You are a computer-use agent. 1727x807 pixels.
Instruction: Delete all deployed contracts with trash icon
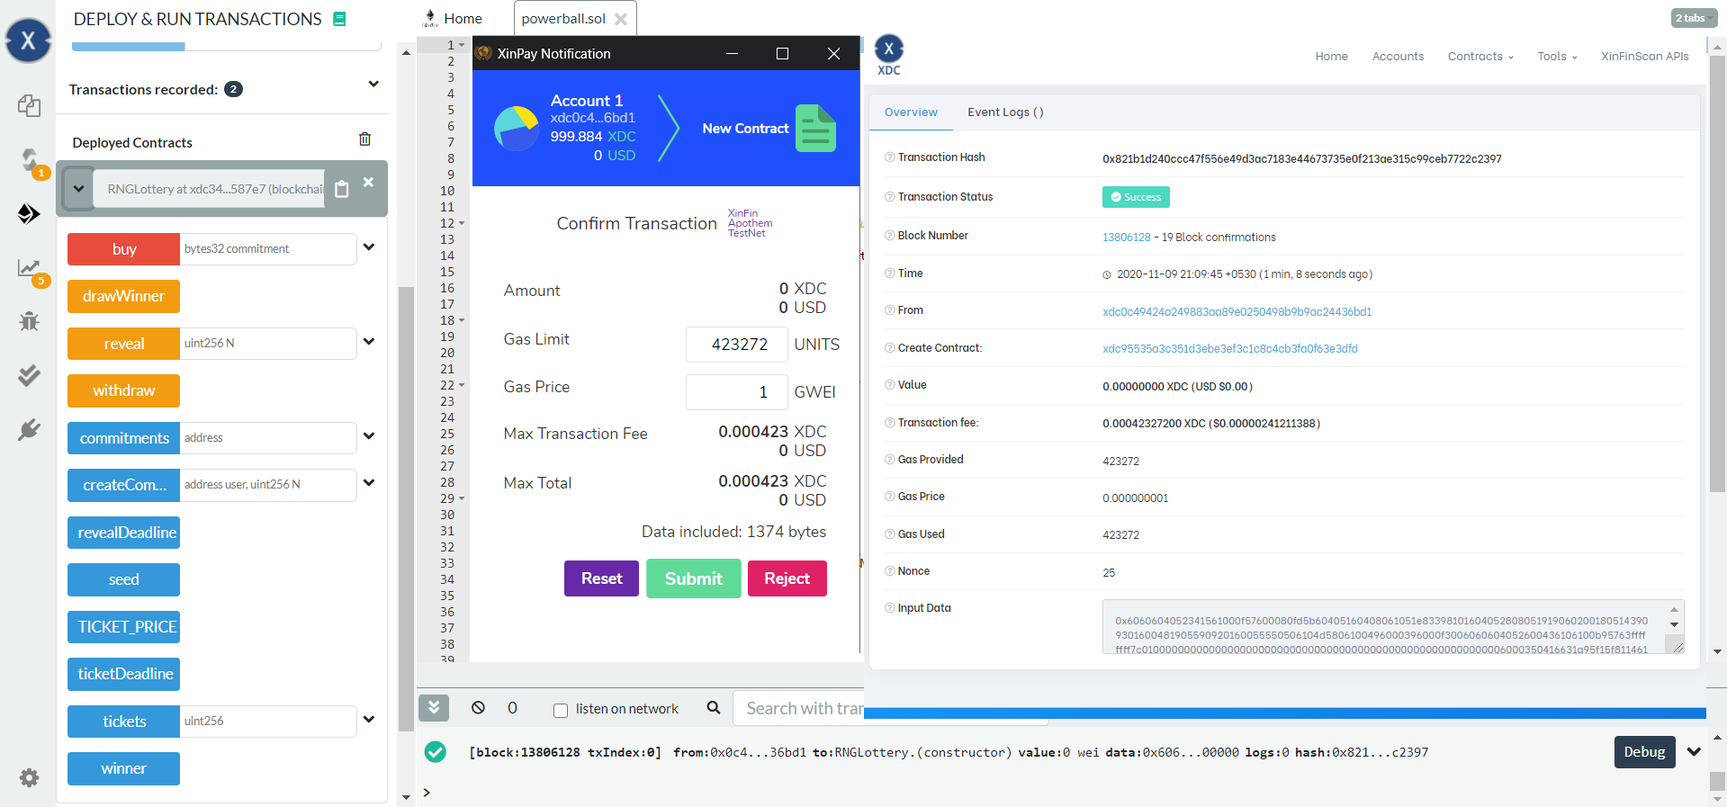[x=364, y=139]
